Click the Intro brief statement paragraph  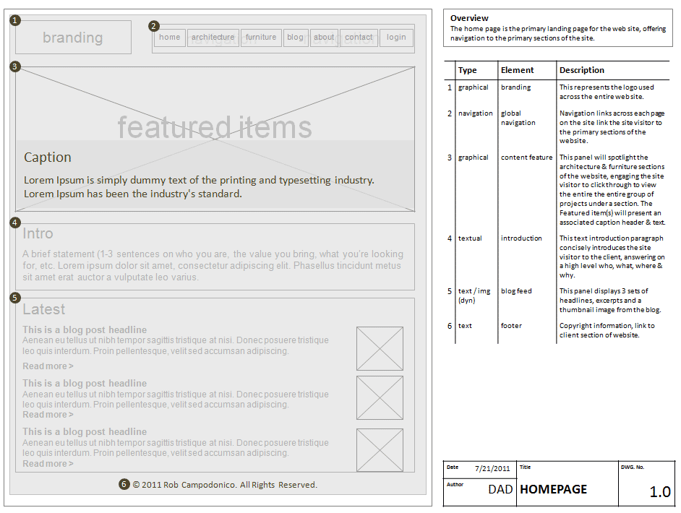pyautogui.click(x=213, y=265)
